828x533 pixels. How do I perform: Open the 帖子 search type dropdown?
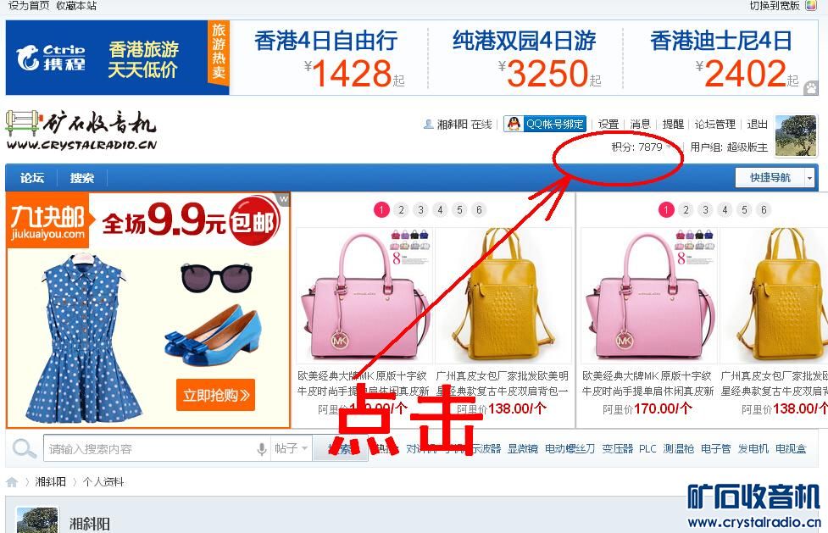coord(291,448)
